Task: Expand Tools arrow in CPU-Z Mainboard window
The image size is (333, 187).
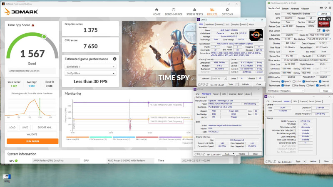Action: [x=234, y=154]
